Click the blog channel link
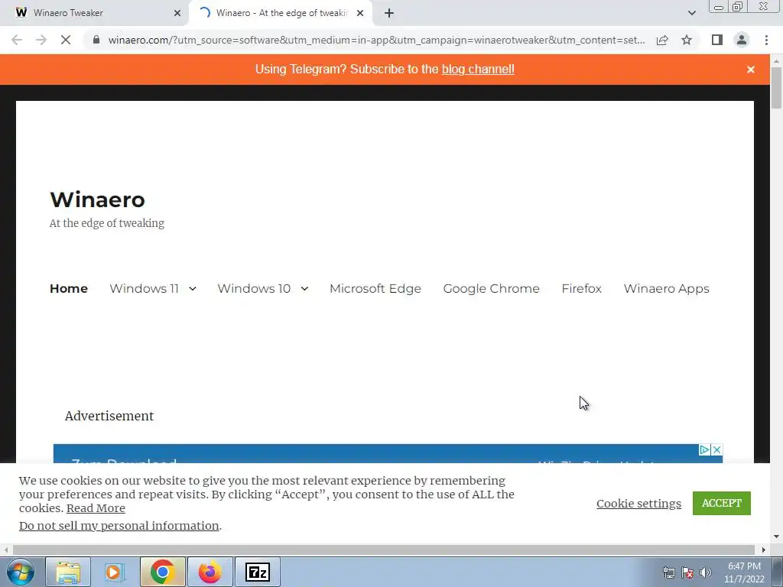783x587 pixels. pyautogui.click(x=478, y=70)
